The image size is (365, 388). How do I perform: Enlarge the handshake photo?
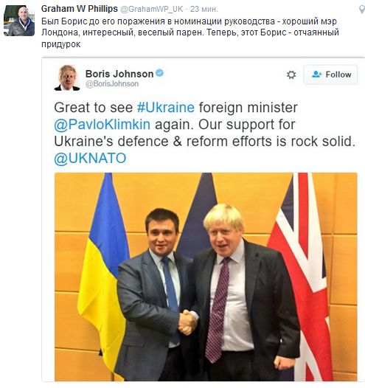tap(206, 277)
